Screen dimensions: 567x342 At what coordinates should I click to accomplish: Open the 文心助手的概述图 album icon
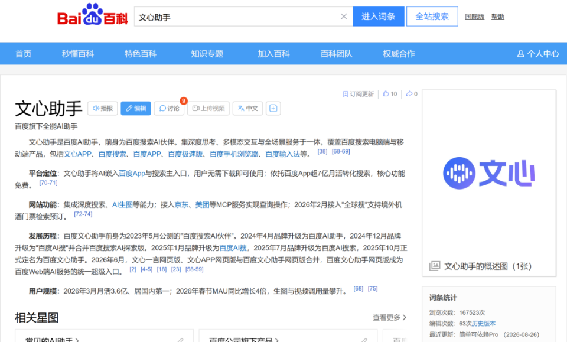pyautogui.click(x=435, y=266)
